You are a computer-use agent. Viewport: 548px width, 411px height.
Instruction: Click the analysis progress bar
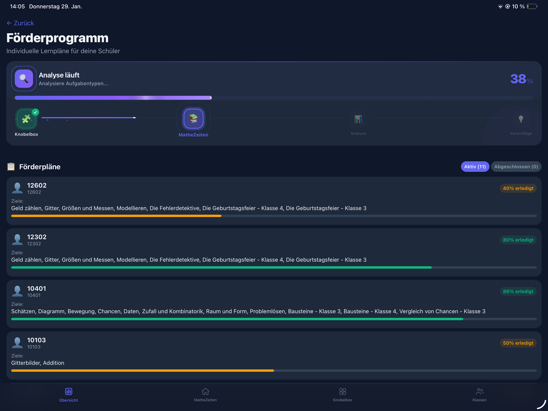coord(274,98)
